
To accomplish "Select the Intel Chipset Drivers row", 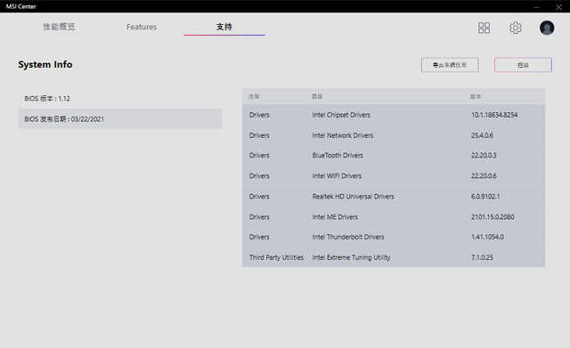I will (x=394, y=115).
